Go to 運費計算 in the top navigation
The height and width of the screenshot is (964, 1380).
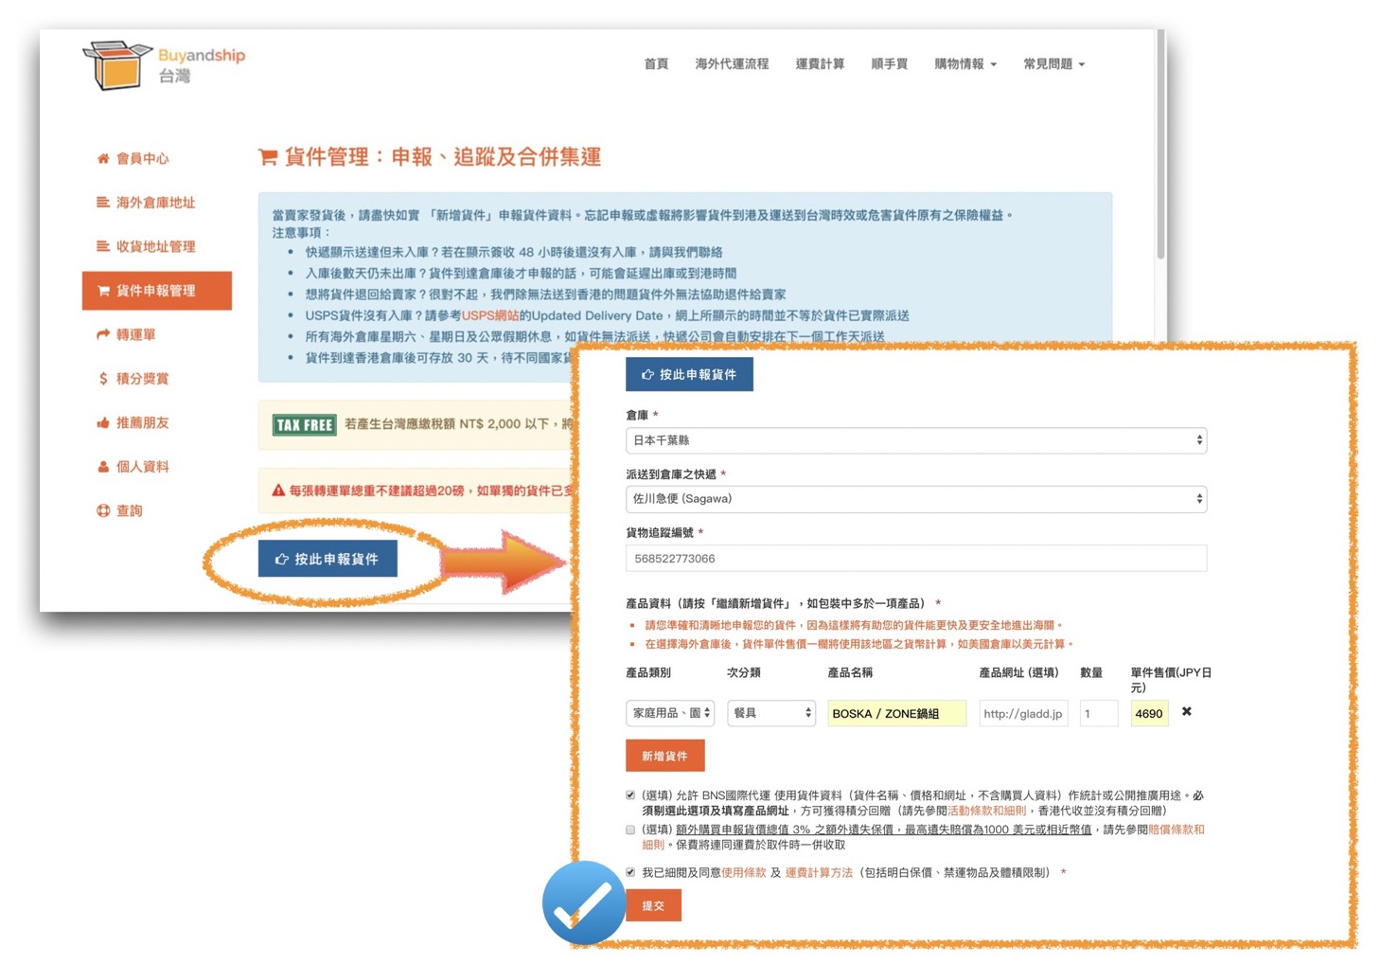[x=819, y=64]
